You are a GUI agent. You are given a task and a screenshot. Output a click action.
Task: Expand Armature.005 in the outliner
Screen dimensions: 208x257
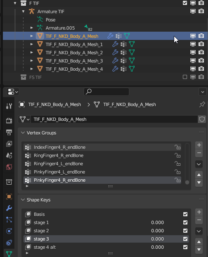coord(32,28)
